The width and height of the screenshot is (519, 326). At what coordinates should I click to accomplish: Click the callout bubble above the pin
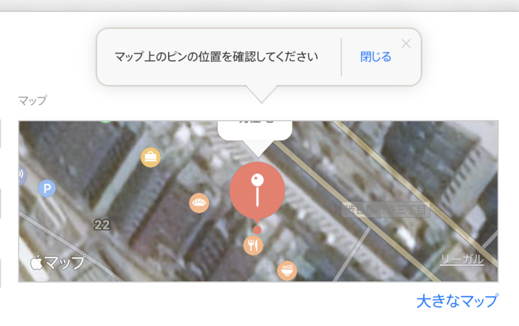(255, 132)
